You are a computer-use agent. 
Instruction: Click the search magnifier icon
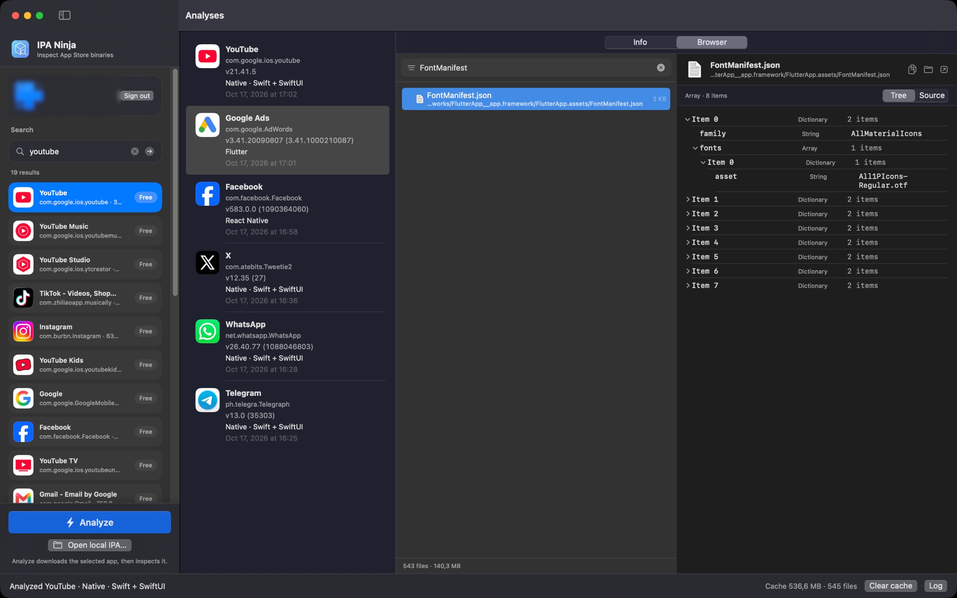tap(20, 151)
